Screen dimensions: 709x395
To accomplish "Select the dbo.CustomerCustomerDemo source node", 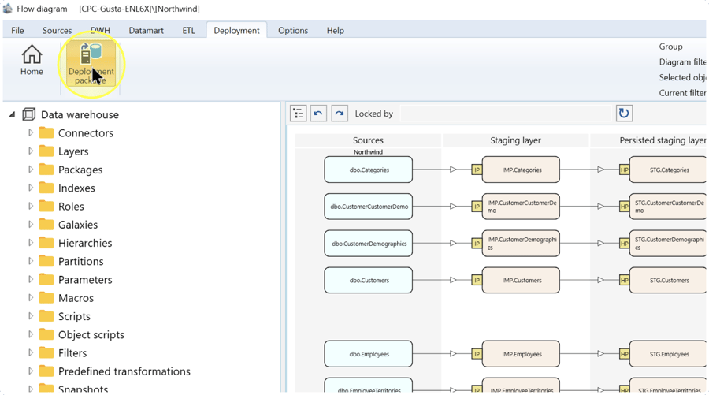I will click(369, 207).
